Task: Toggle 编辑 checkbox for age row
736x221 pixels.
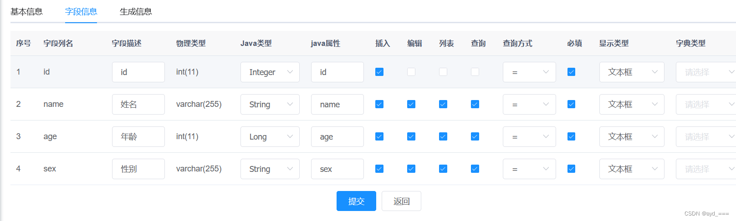Action: click(x=411, y=136)
